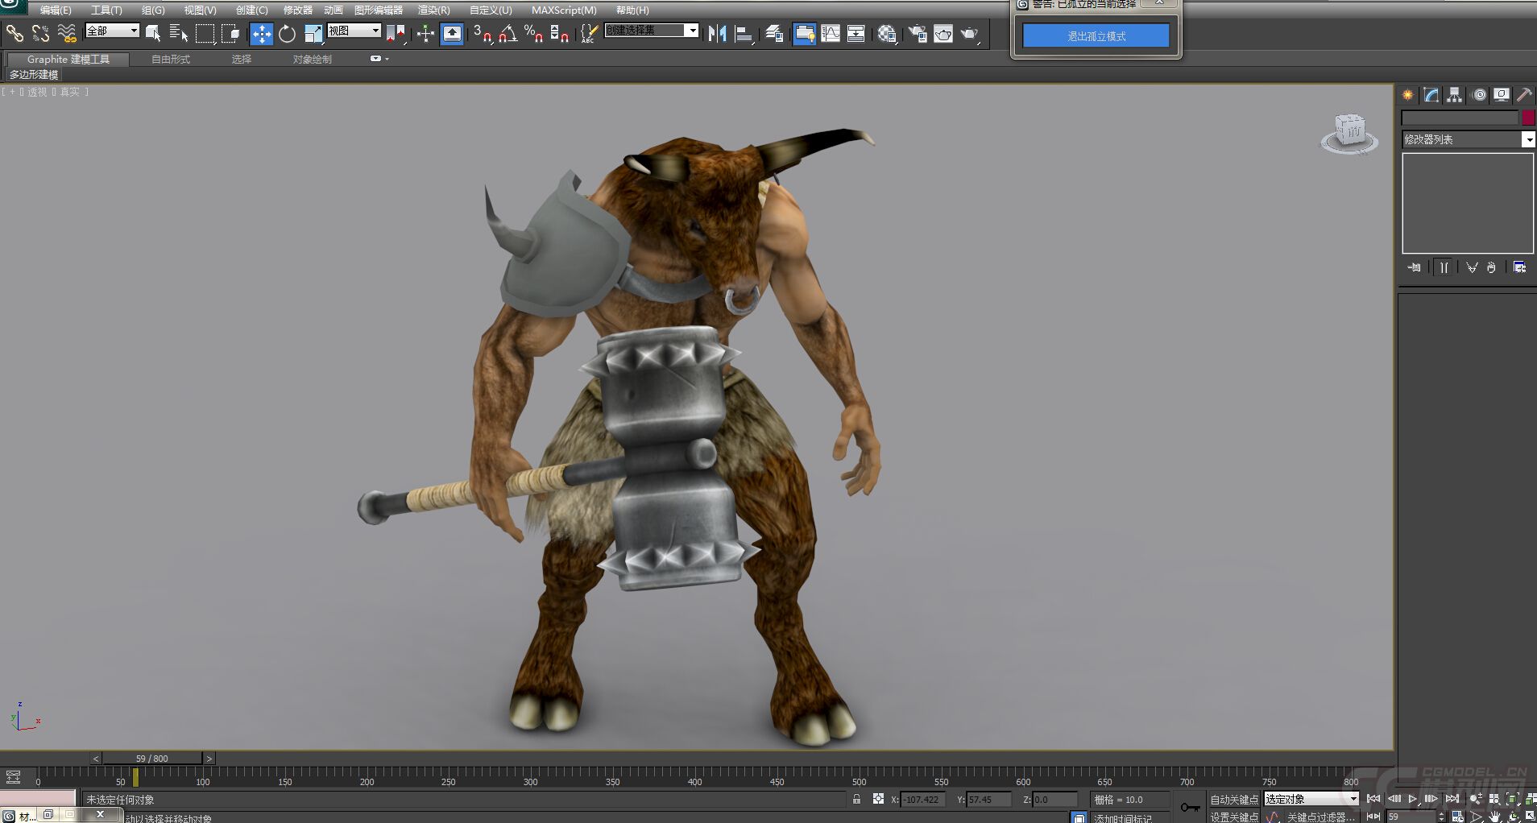Click Play Animation button
This screenshot has width=1537, height=823.
(x=1413, y=798)
